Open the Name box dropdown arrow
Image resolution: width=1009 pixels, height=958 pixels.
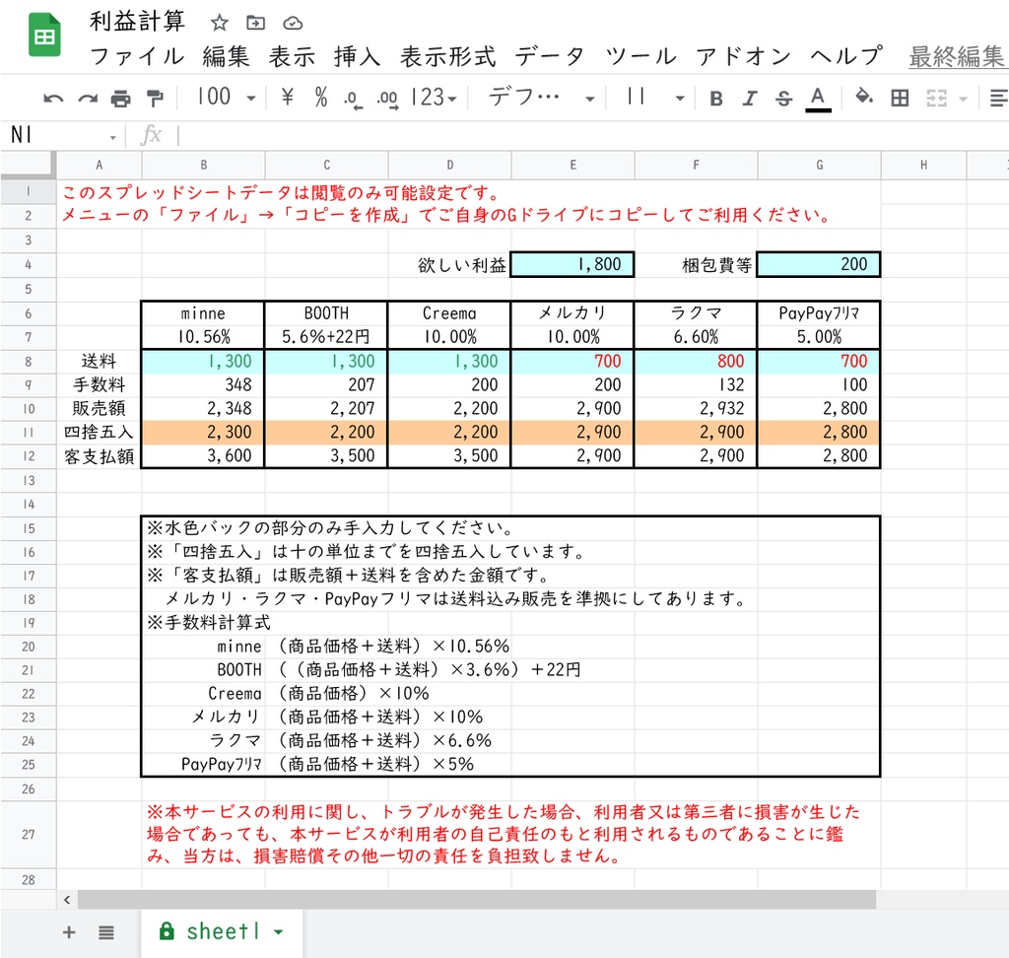(112, 137)
